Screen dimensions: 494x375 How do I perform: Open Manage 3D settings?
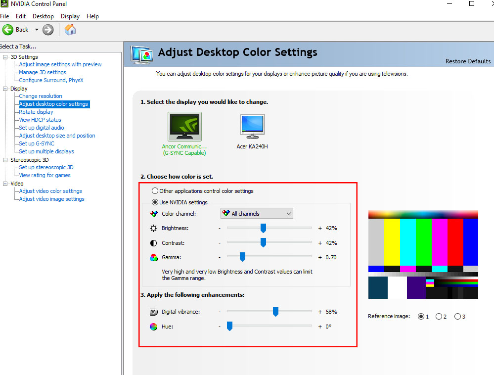click(43, 72)
